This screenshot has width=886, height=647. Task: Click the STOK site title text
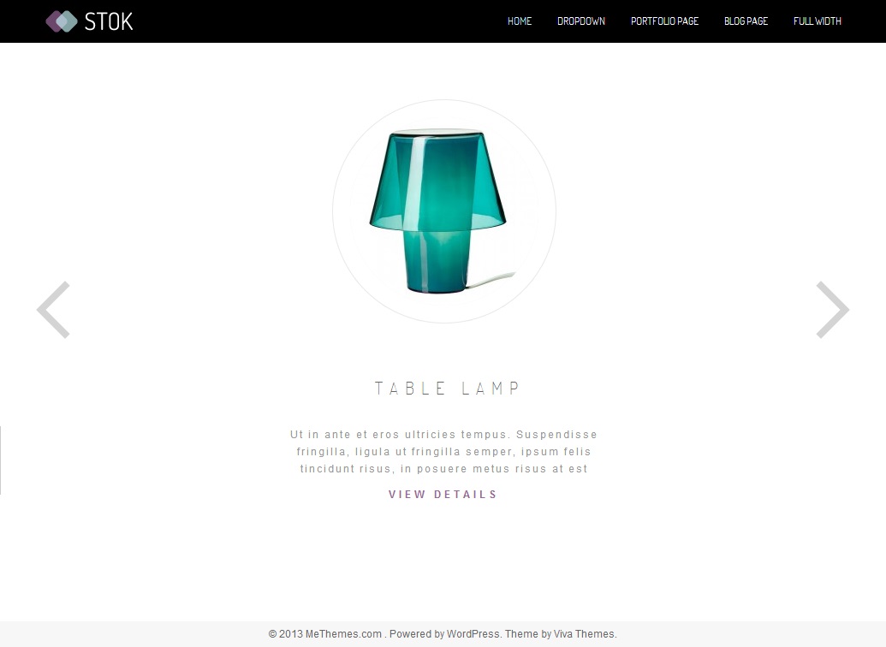109,21
